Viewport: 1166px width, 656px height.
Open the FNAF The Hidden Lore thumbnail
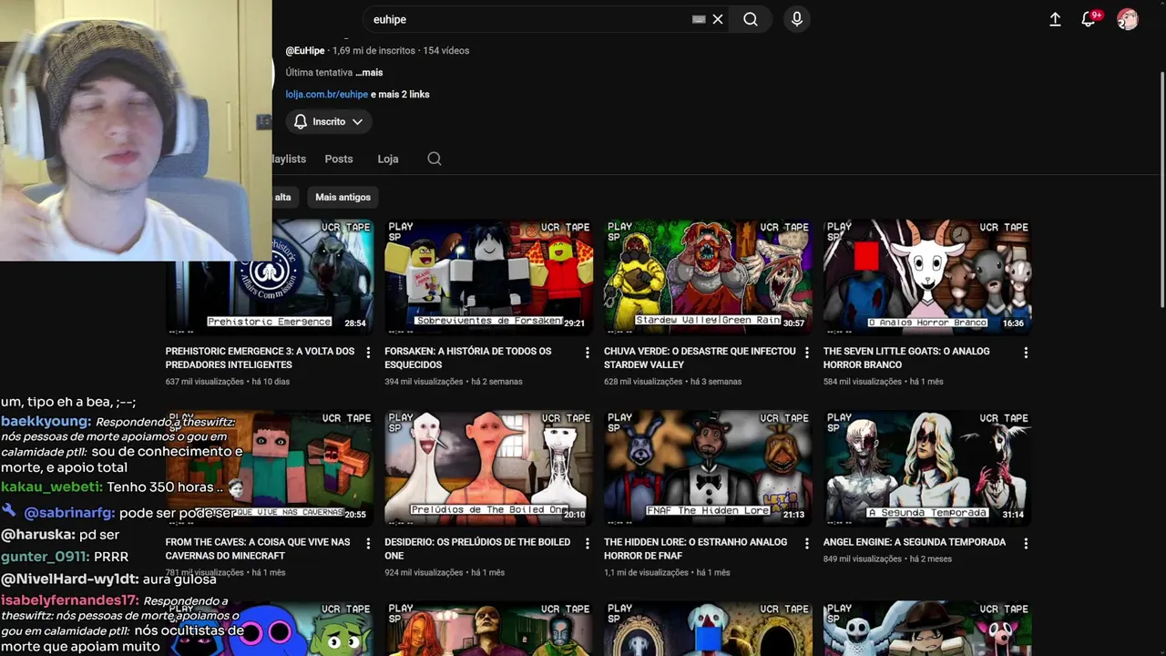coord(708,468)
